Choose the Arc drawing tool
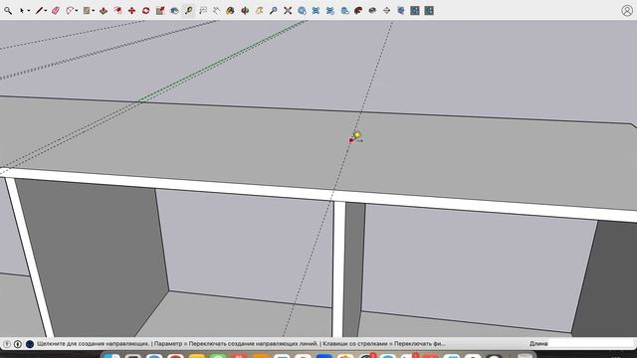This screenshot has width=637, height=358. [x=70, y=11]
